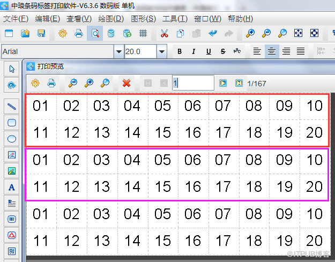The height and width of the screenshot is (262, 335).
Task: Click the fit-page expand icon beside it
Action: [x=315, y=33]
